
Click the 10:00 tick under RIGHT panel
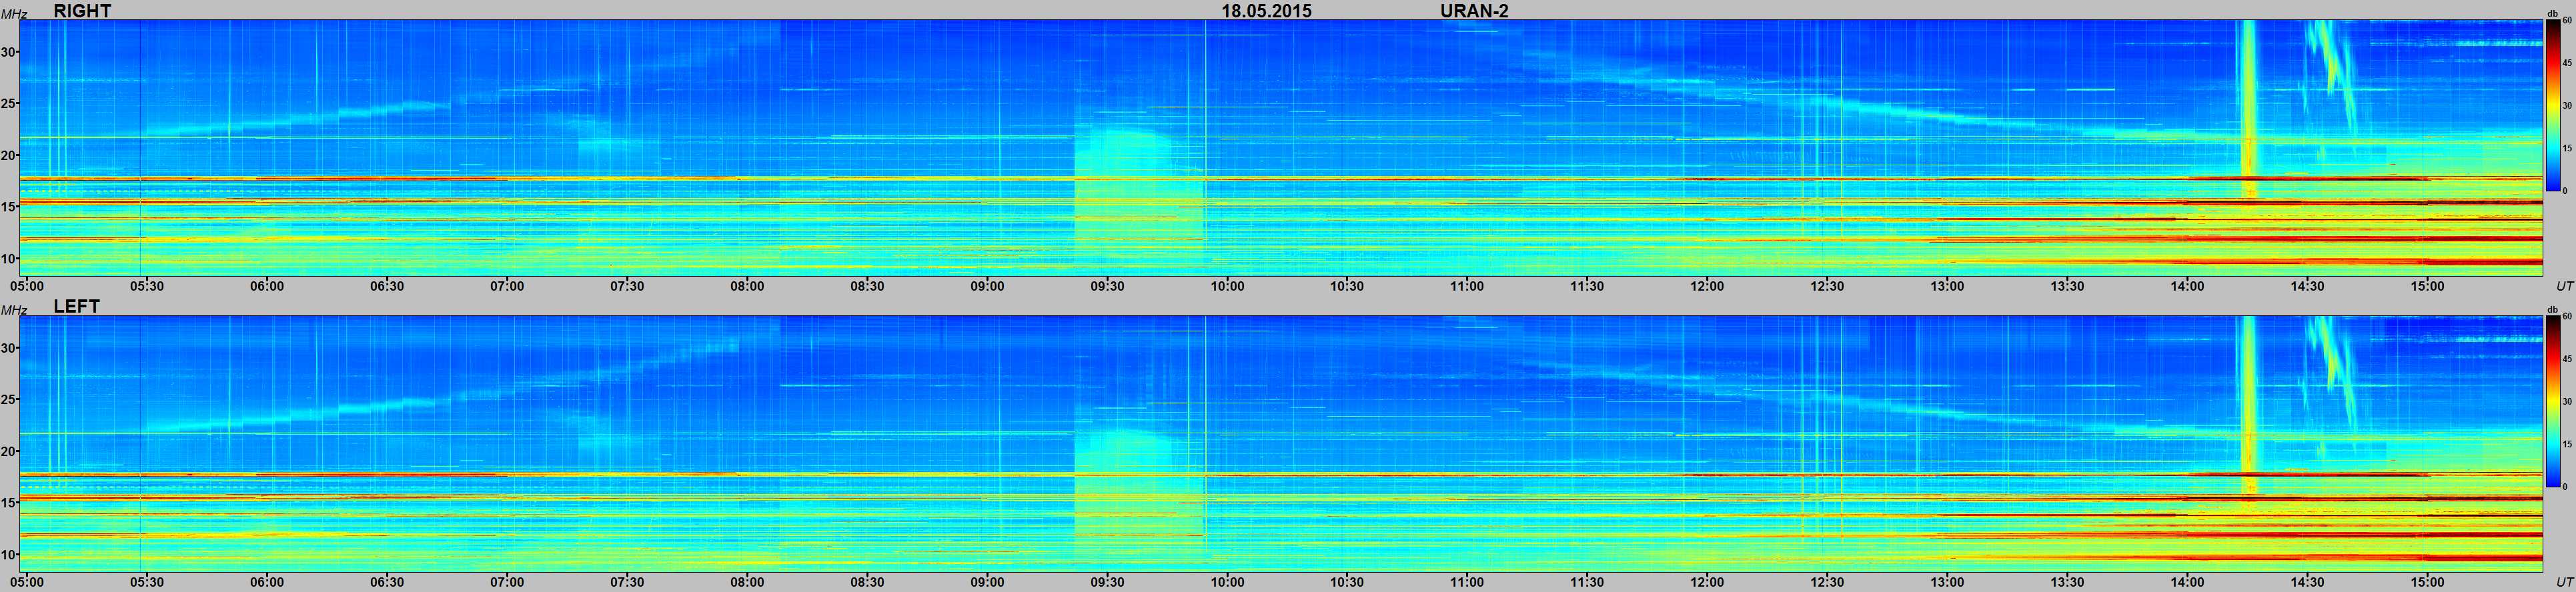1227,286
